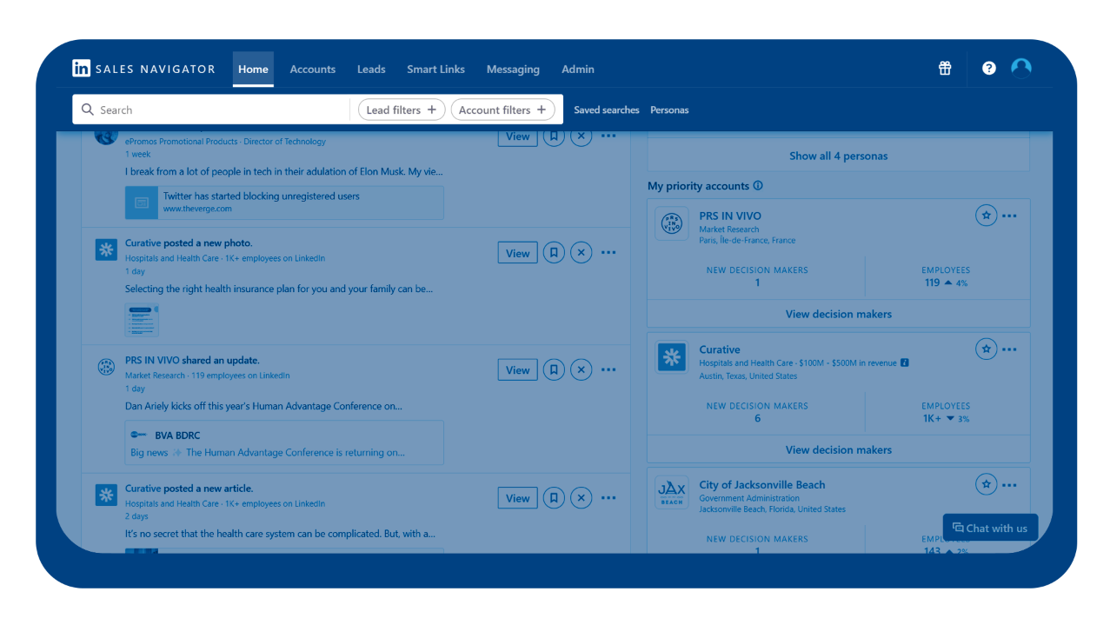Open Saved searches
The width and height of the screenshot is (1110, 625).
[607, 110]
